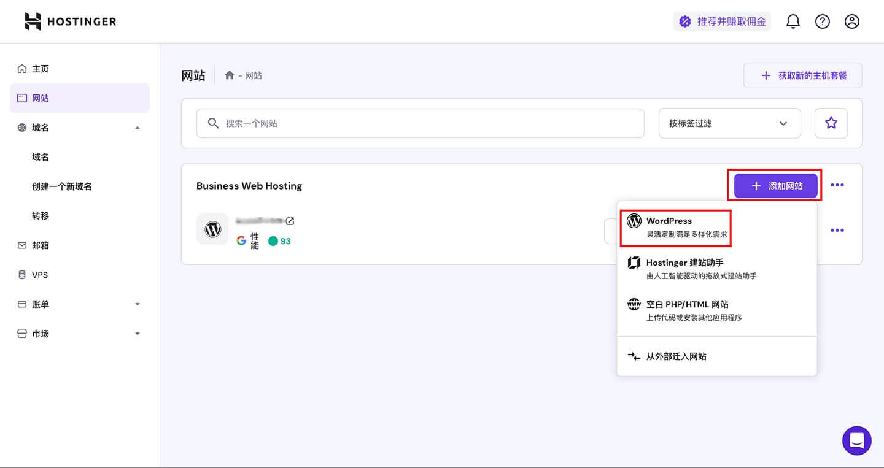The width and height of the screenshot is (884, 468).
Task: Choose 从外部迁入网站 from the menu
Action: pos(717,356)
